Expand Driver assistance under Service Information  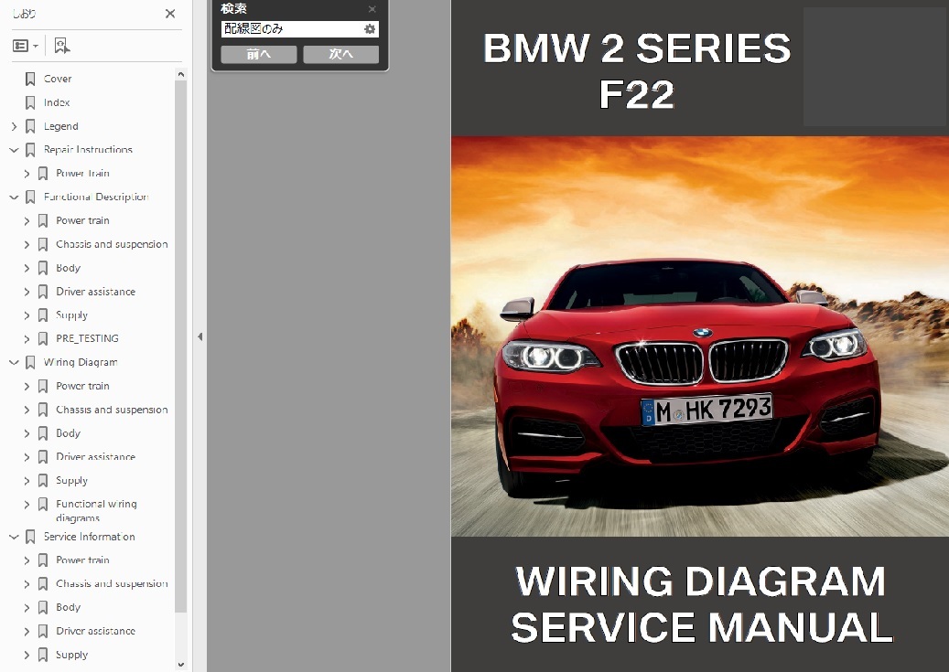point(27,631)
